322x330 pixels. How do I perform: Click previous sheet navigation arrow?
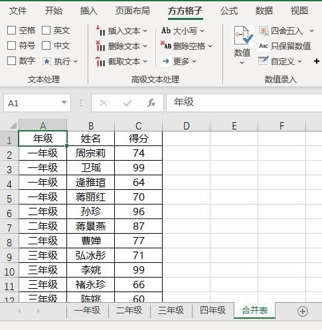click(x=19, y=311)
